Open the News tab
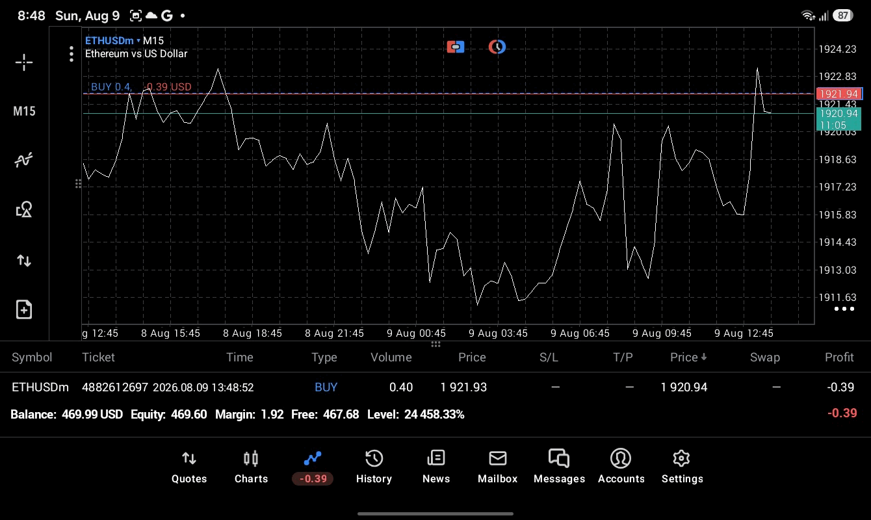The height and width of the screenshot is (520, 871). (x=436, y=467)
